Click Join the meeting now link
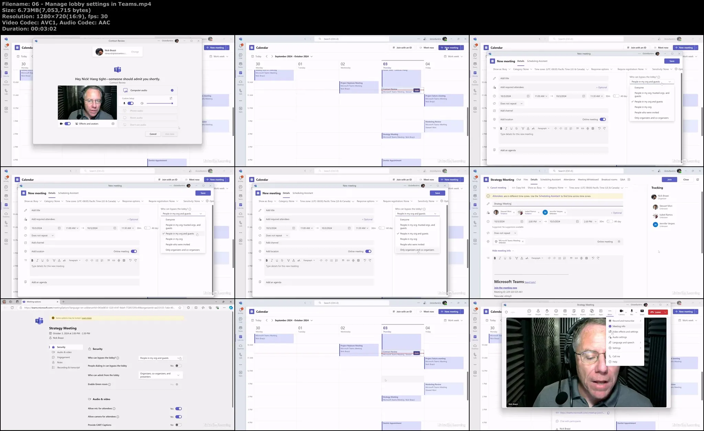The image size is (704, 431). (505, 288)
